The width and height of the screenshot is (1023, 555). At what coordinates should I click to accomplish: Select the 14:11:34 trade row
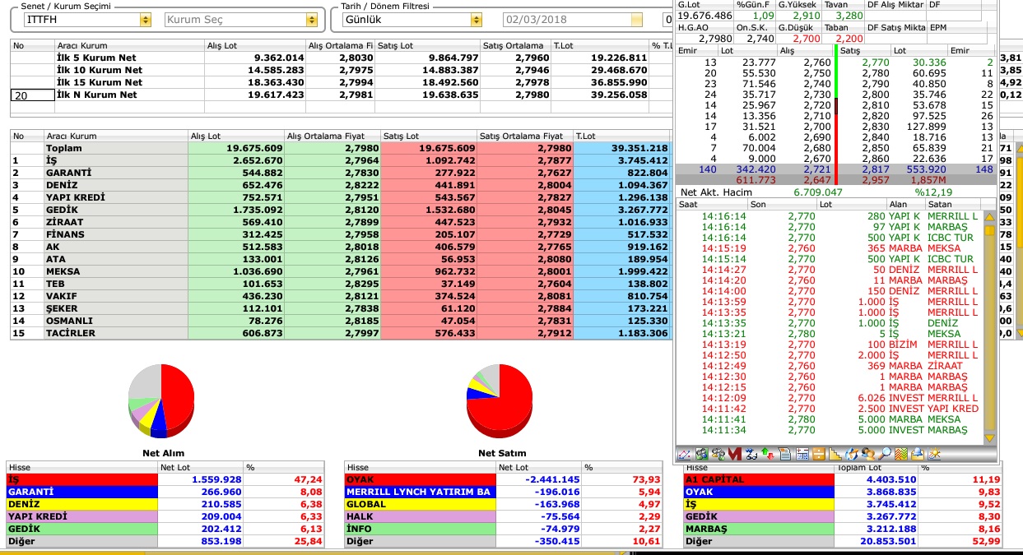click(x=830, y=430)
